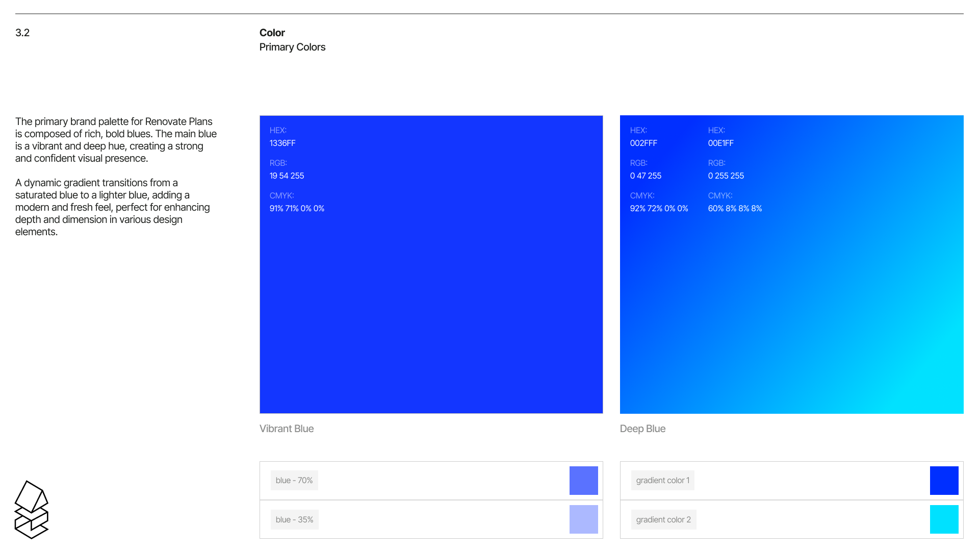Click the Vibrant Blue caption

[x=287, y=429]
